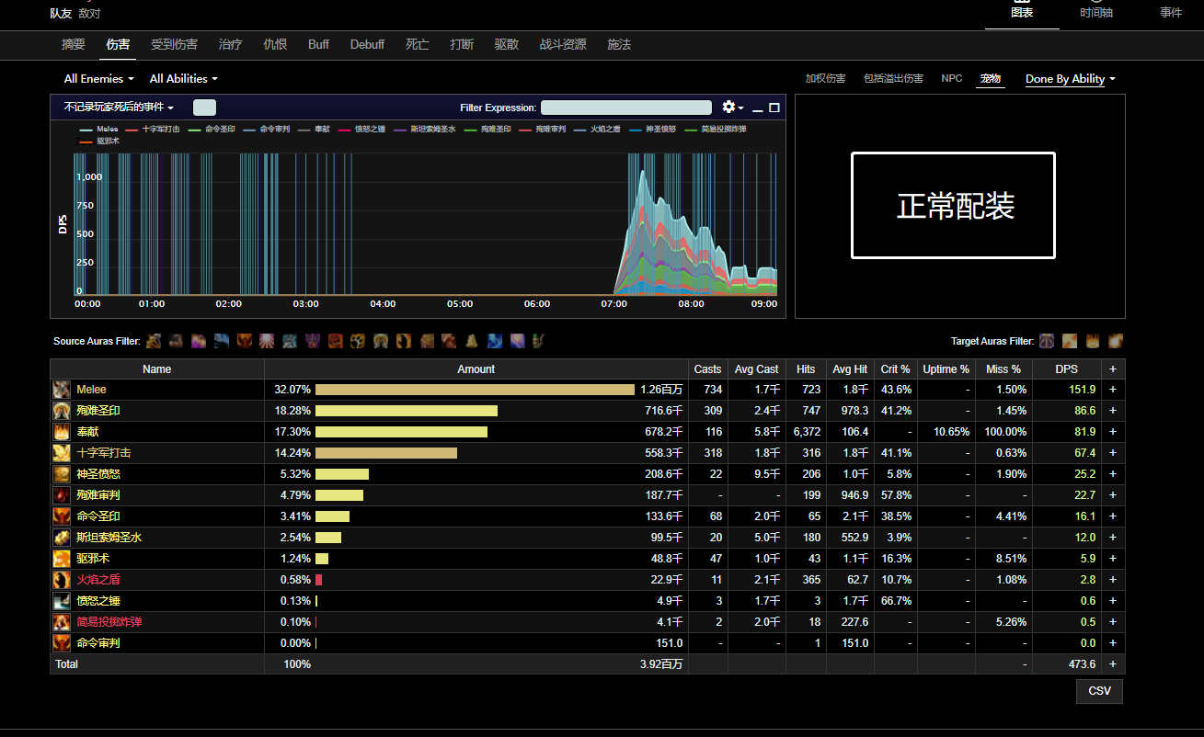Open the 不记录玩家死后的事件 dropdown
The image size is (1204, 737).
(119, 108)
